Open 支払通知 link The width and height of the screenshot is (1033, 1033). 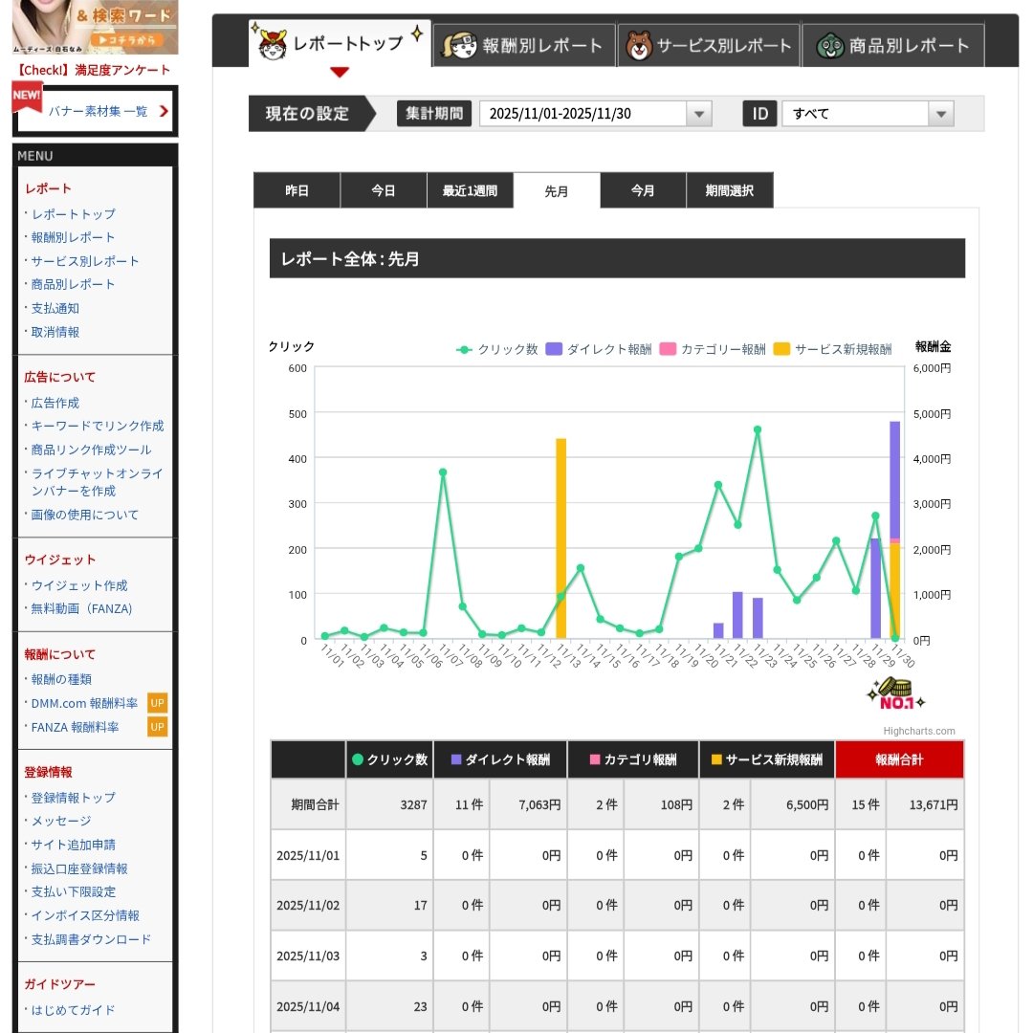(x=55, y=308)
